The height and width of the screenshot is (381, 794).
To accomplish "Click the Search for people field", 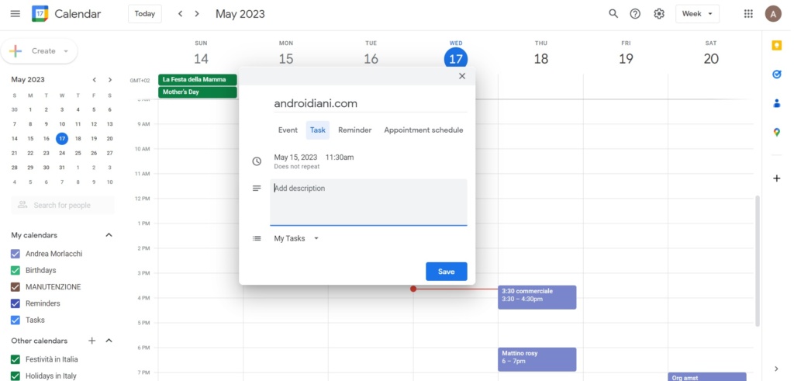I will coord(62,205).
